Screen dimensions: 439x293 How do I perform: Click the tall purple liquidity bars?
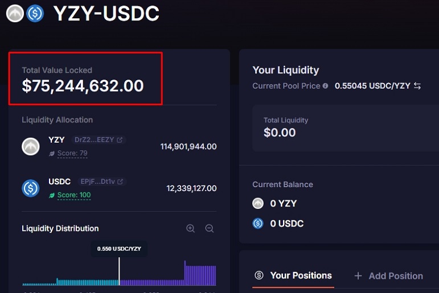pos(200,273)
